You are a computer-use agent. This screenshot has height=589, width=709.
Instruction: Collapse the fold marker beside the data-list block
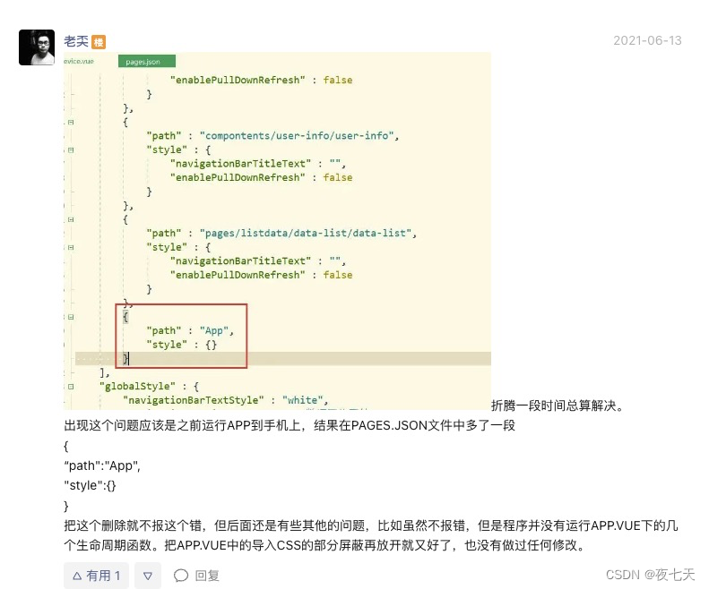click(x=71, y=219)
